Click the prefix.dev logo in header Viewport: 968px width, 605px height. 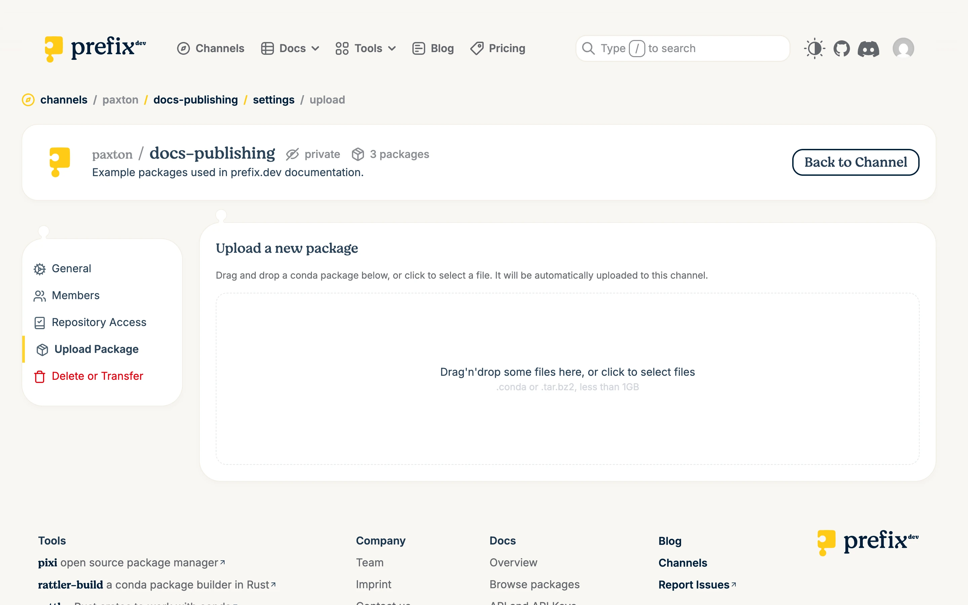[95, 48]
